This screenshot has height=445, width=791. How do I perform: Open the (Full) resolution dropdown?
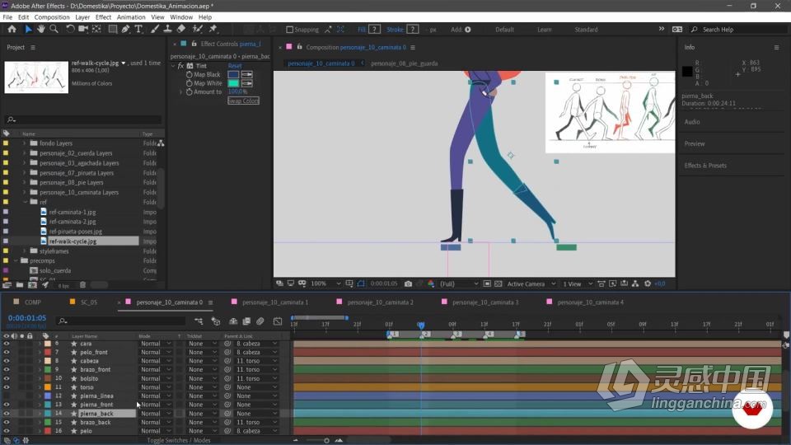(459, 283)
